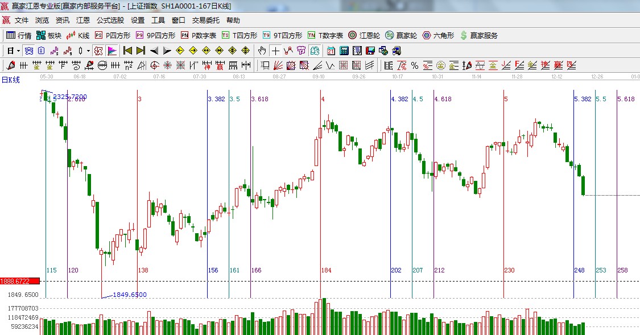
Task: Open the 江恩 menu in the menu bar
Action: pos(83,20)
